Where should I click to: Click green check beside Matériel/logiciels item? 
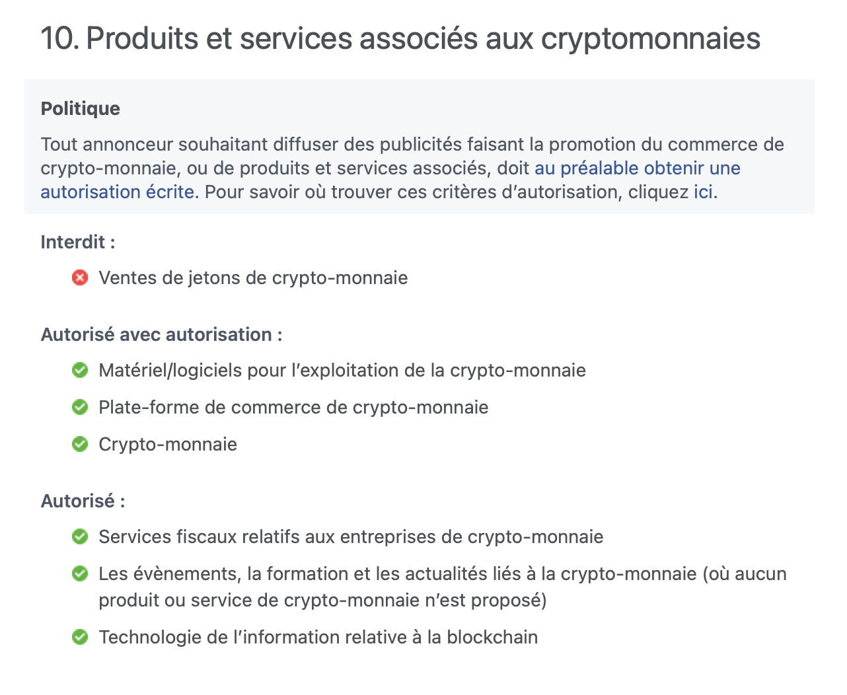point(80,370)
